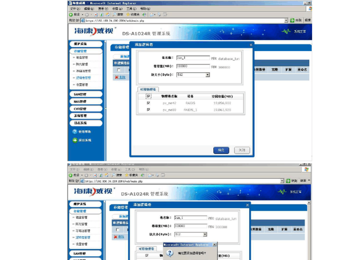Click the 关闭 button in the dialog
Screen dimensions: 351x260
240,150
